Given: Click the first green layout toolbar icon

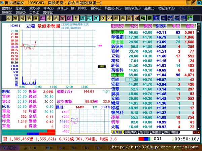Looking at the screenshot, I should coord(143,18).
